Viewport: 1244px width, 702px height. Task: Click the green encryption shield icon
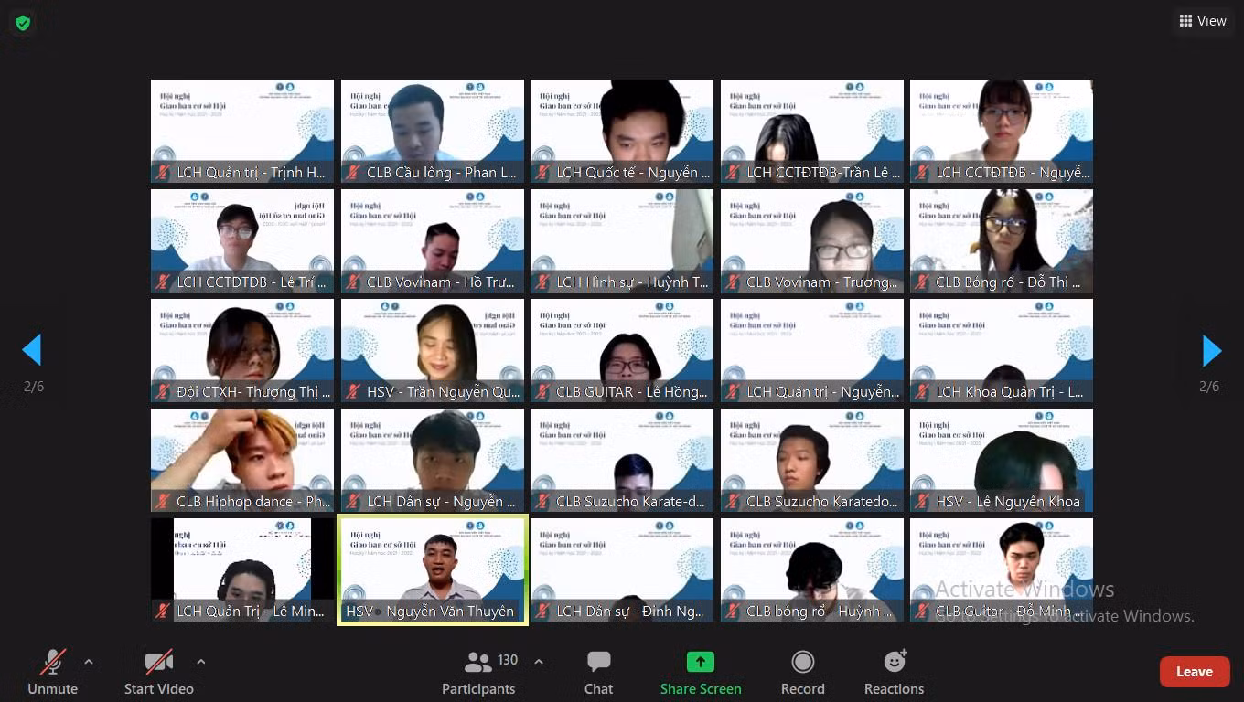23,23
